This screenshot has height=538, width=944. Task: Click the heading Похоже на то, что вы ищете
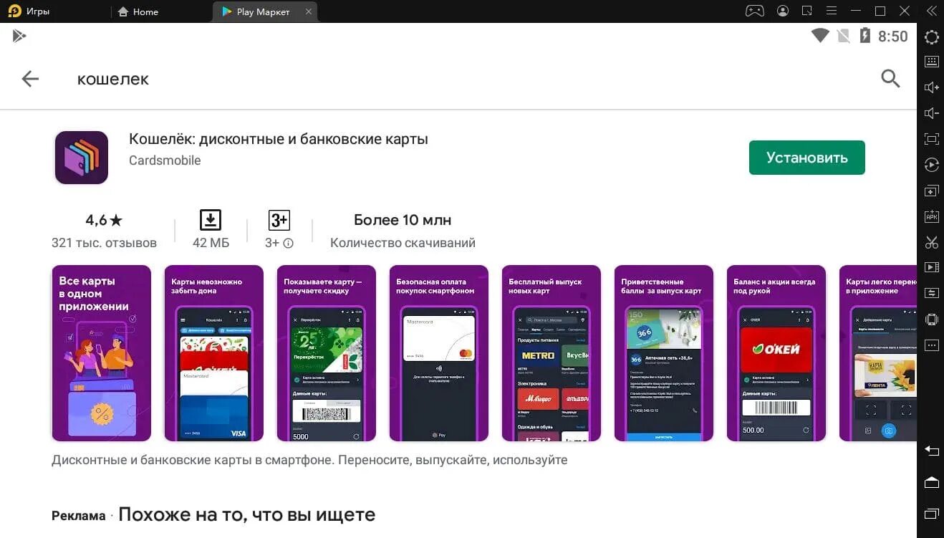coord(246,514)
